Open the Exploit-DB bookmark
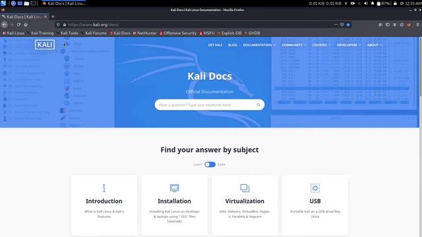The width and height of the screenshot is (422, 237). point(229,33)
